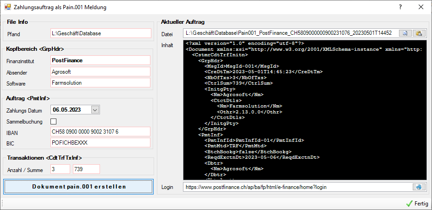
Task: Click the PmtMtd TRF XML line
Action: pyautogui.click(x=236, y=146)
